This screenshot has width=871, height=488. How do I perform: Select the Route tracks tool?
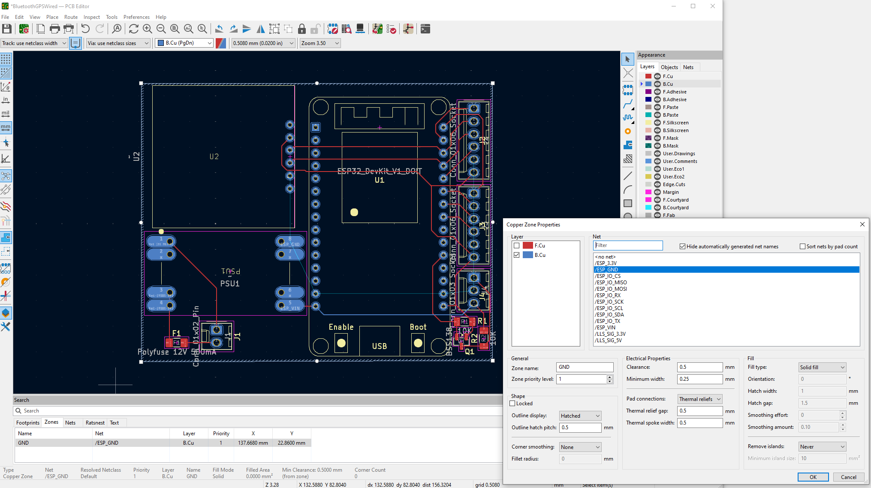click(x=628, y=104)
